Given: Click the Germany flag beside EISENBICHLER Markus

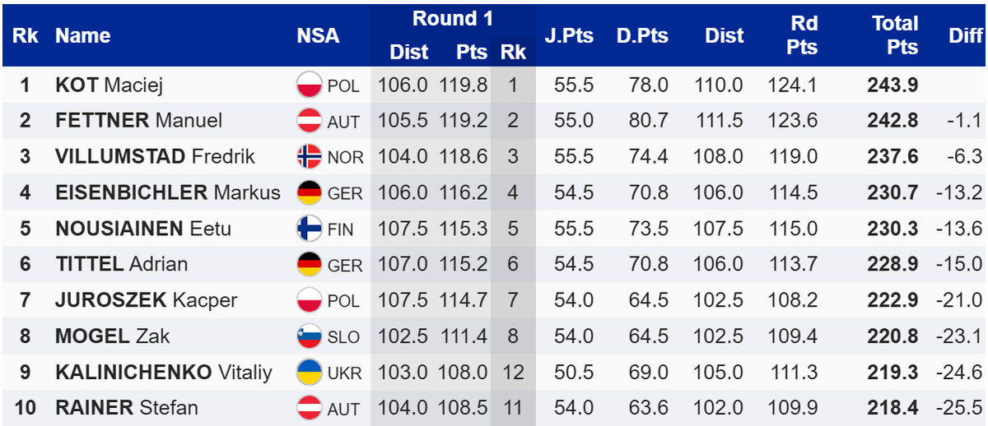Looking at the screenshot, I should click(x=309, y=192).
